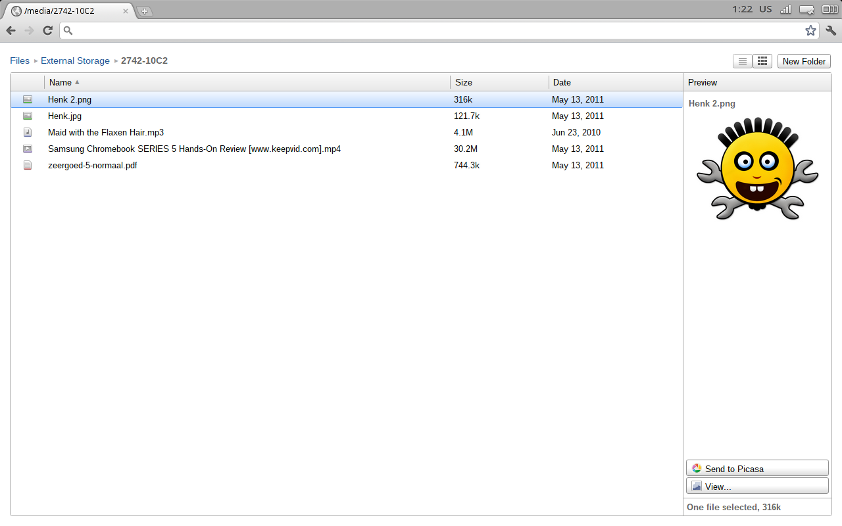
Task: Switch to list view
Action: 743,61
